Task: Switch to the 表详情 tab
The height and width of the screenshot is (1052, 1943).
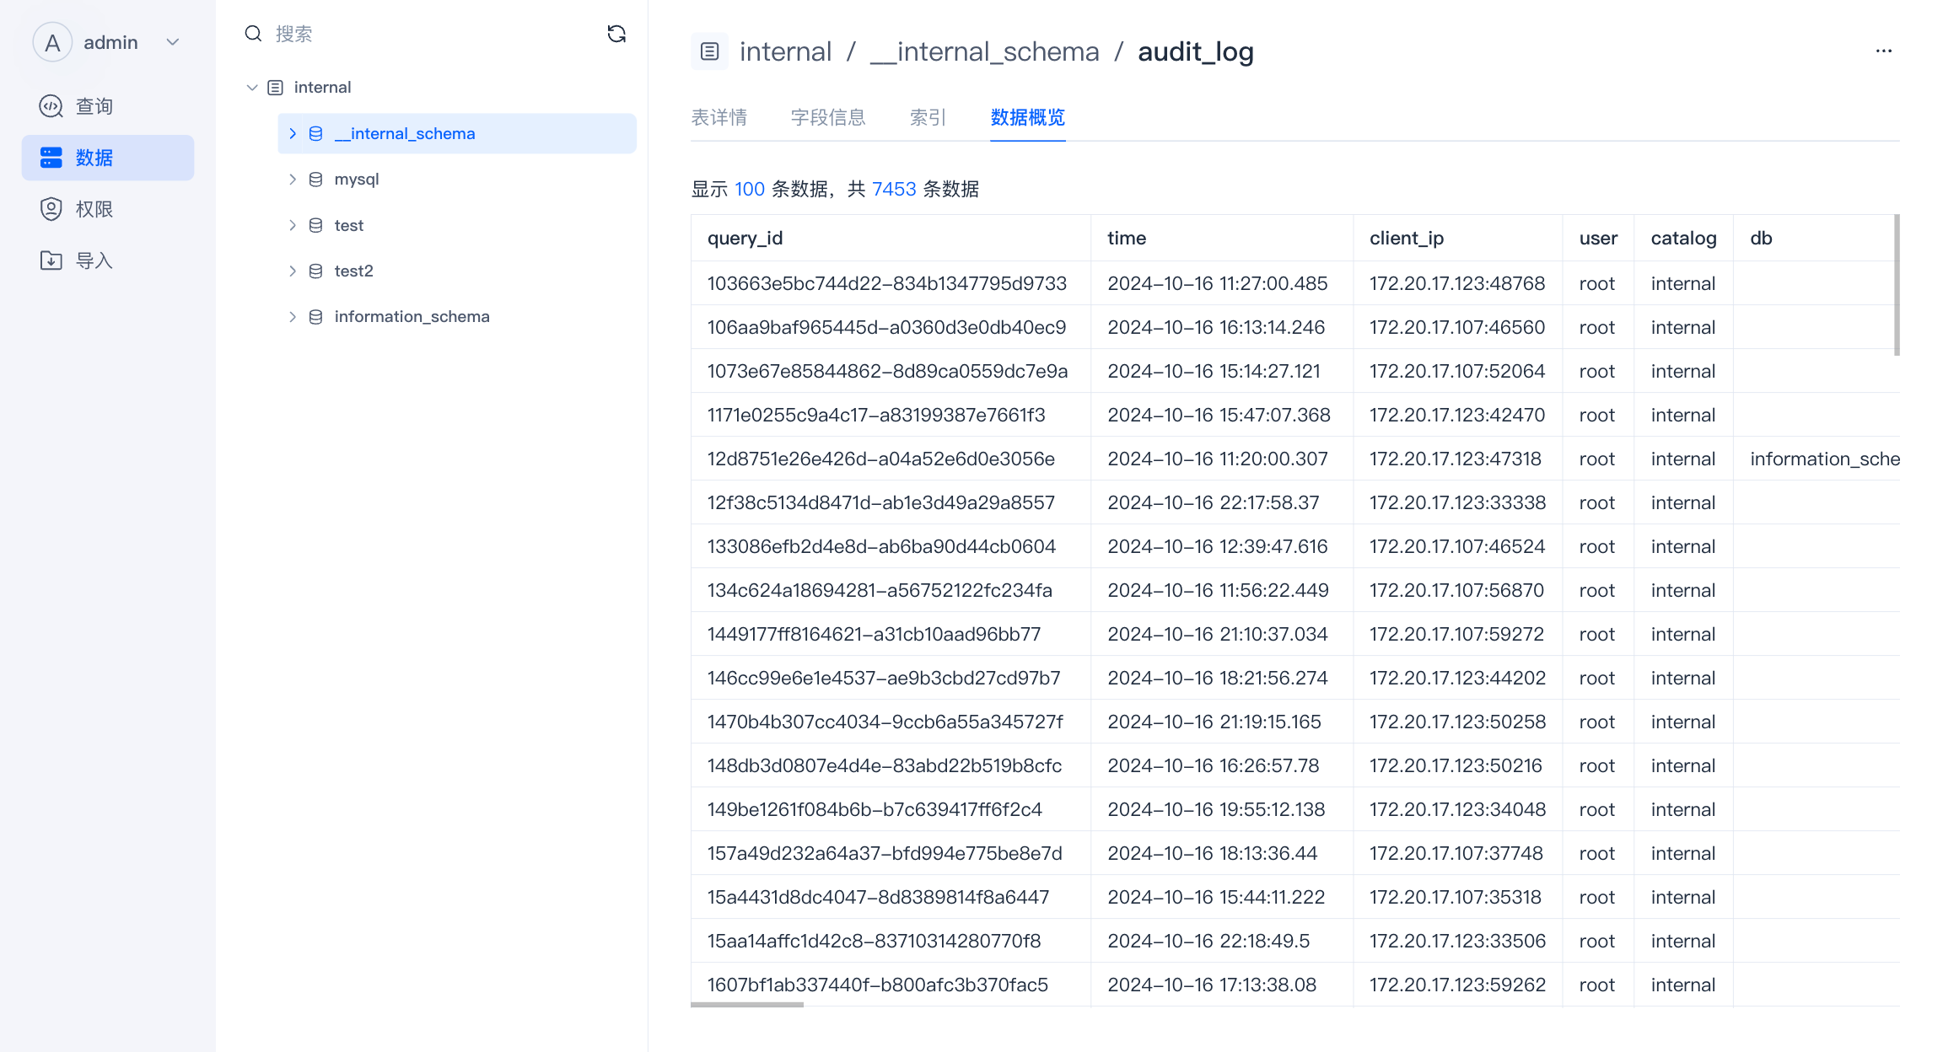Action: point(719,117)
